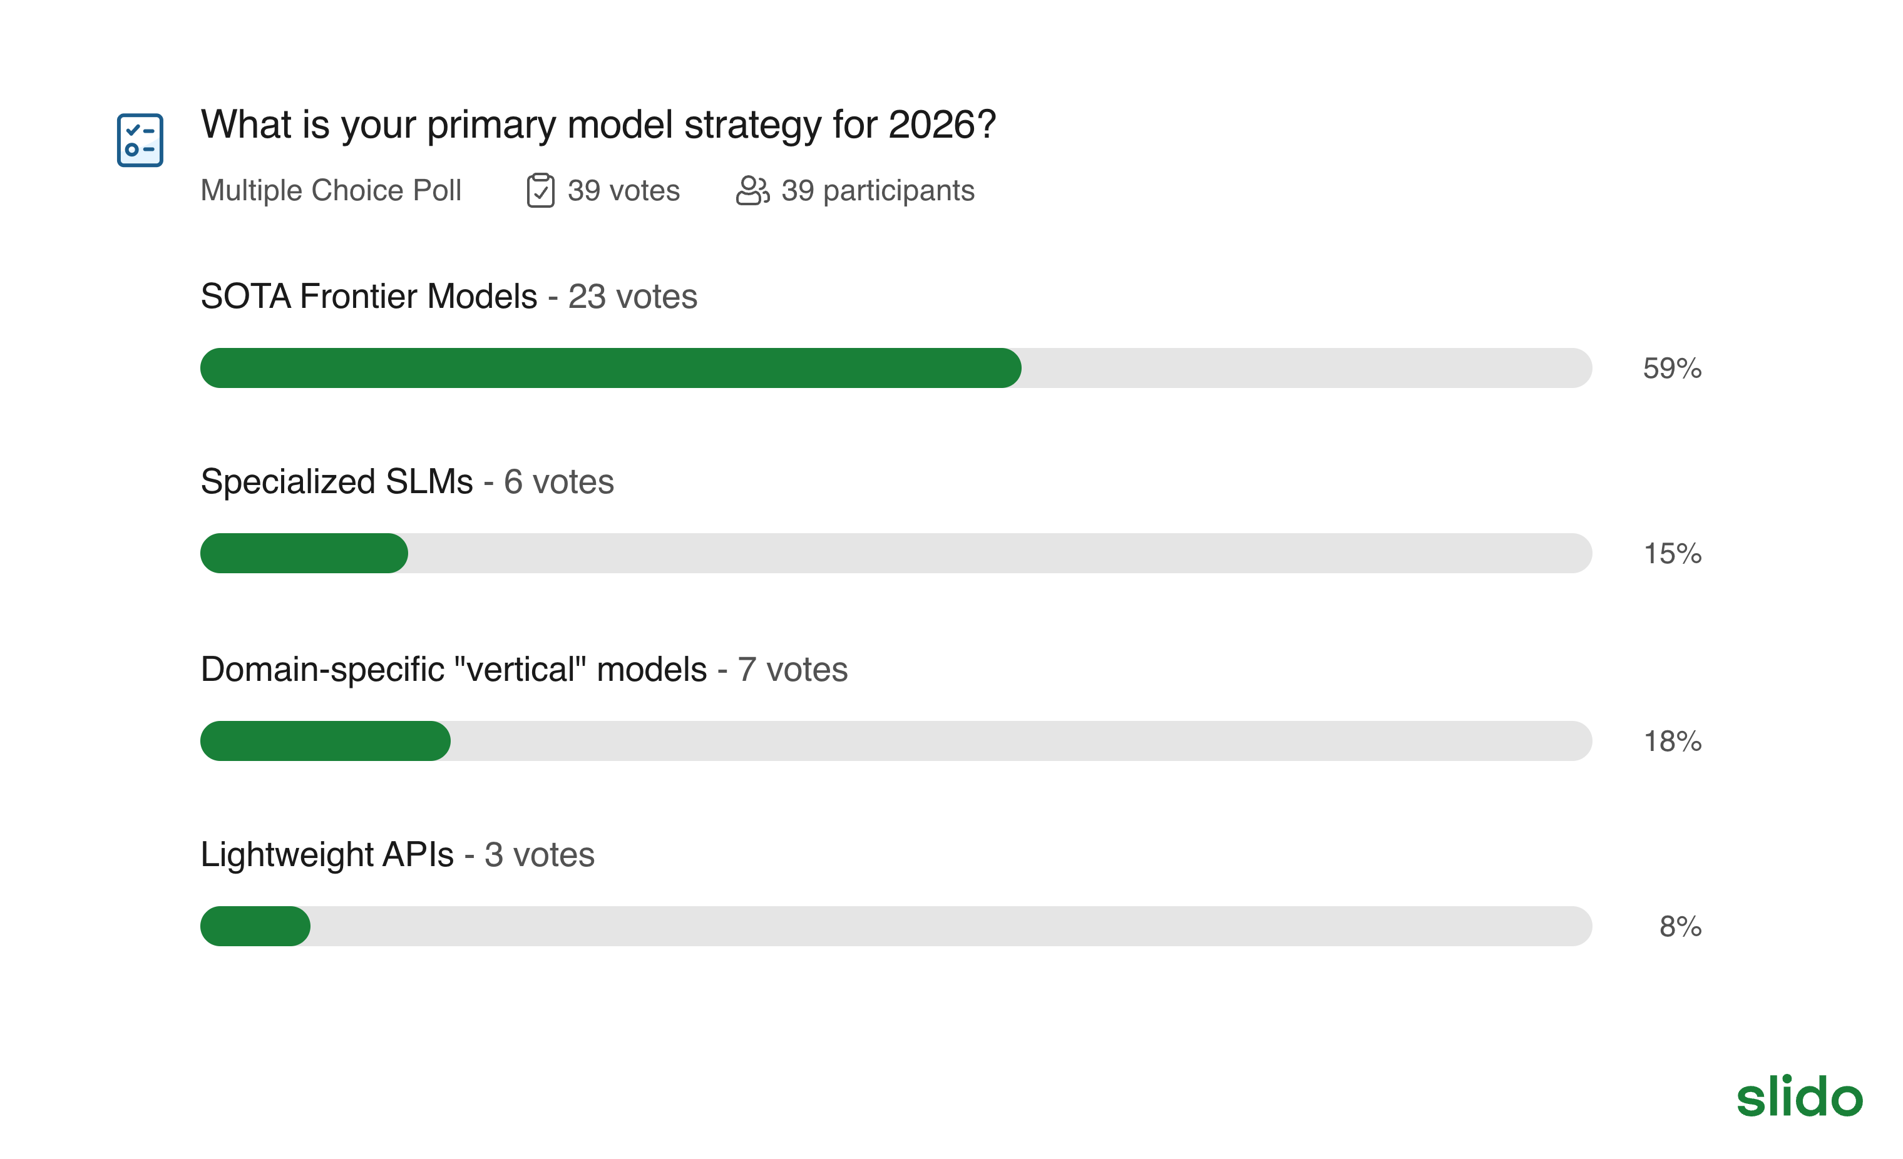Viewport: 1903px width, 1159px height.
Task: Click the 15% result label
Action: pyautogui.click(x=1672, y=554)
